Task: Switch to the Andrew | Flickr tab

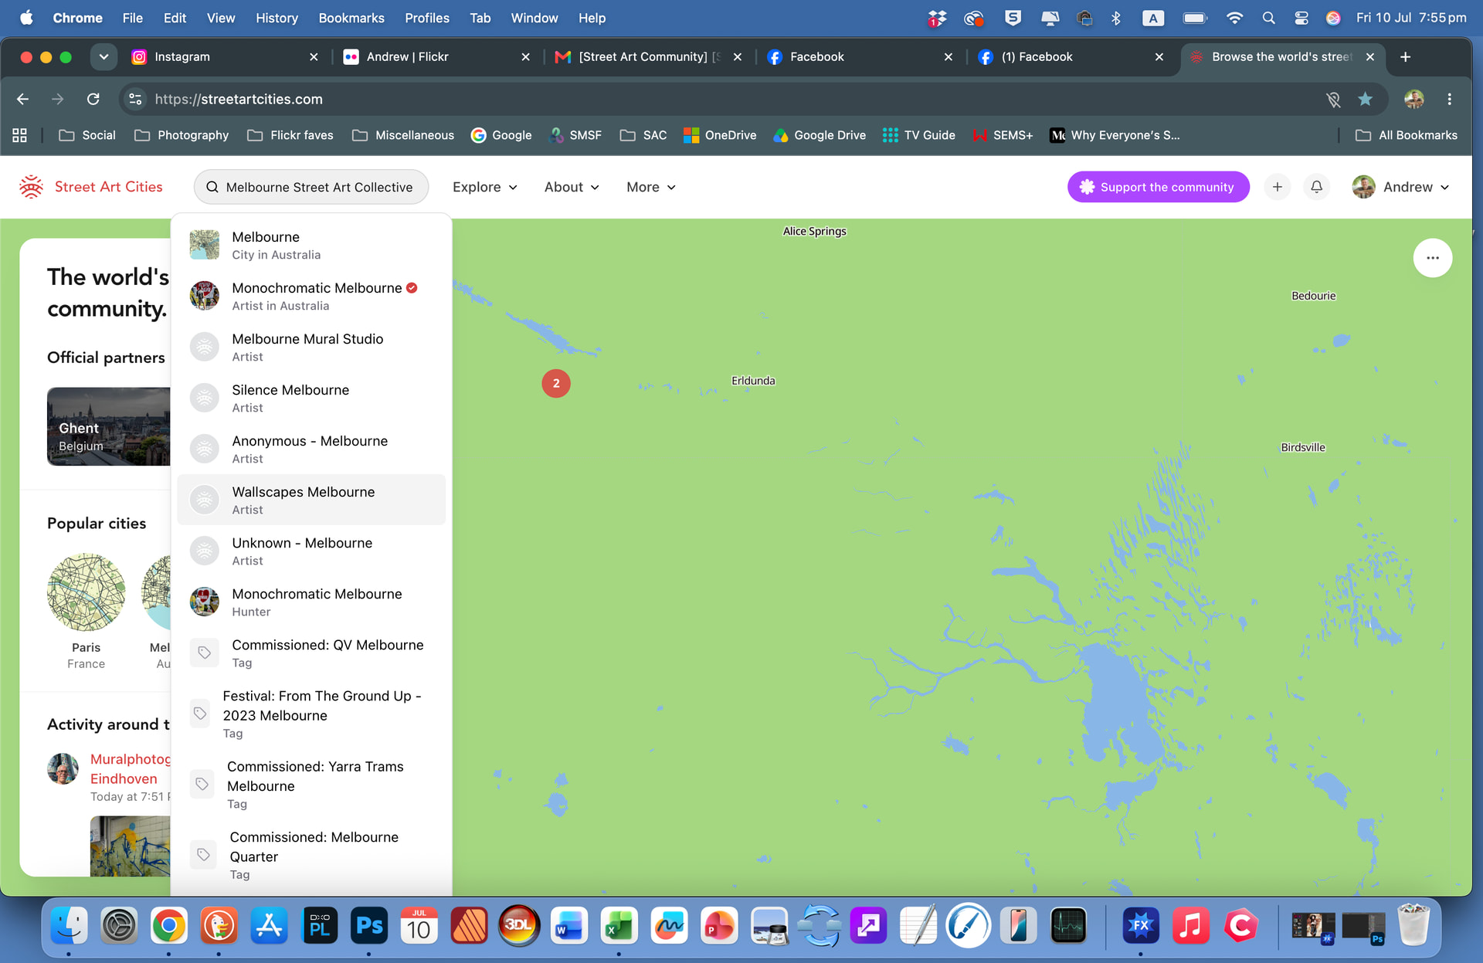Action: coord(436,56)
